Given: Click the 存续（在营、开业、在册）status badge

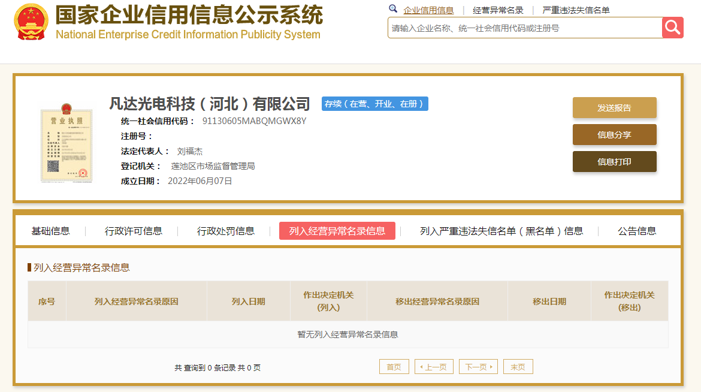Looking at the screenshot, I should pyautogui.click(x=374, y=104).
